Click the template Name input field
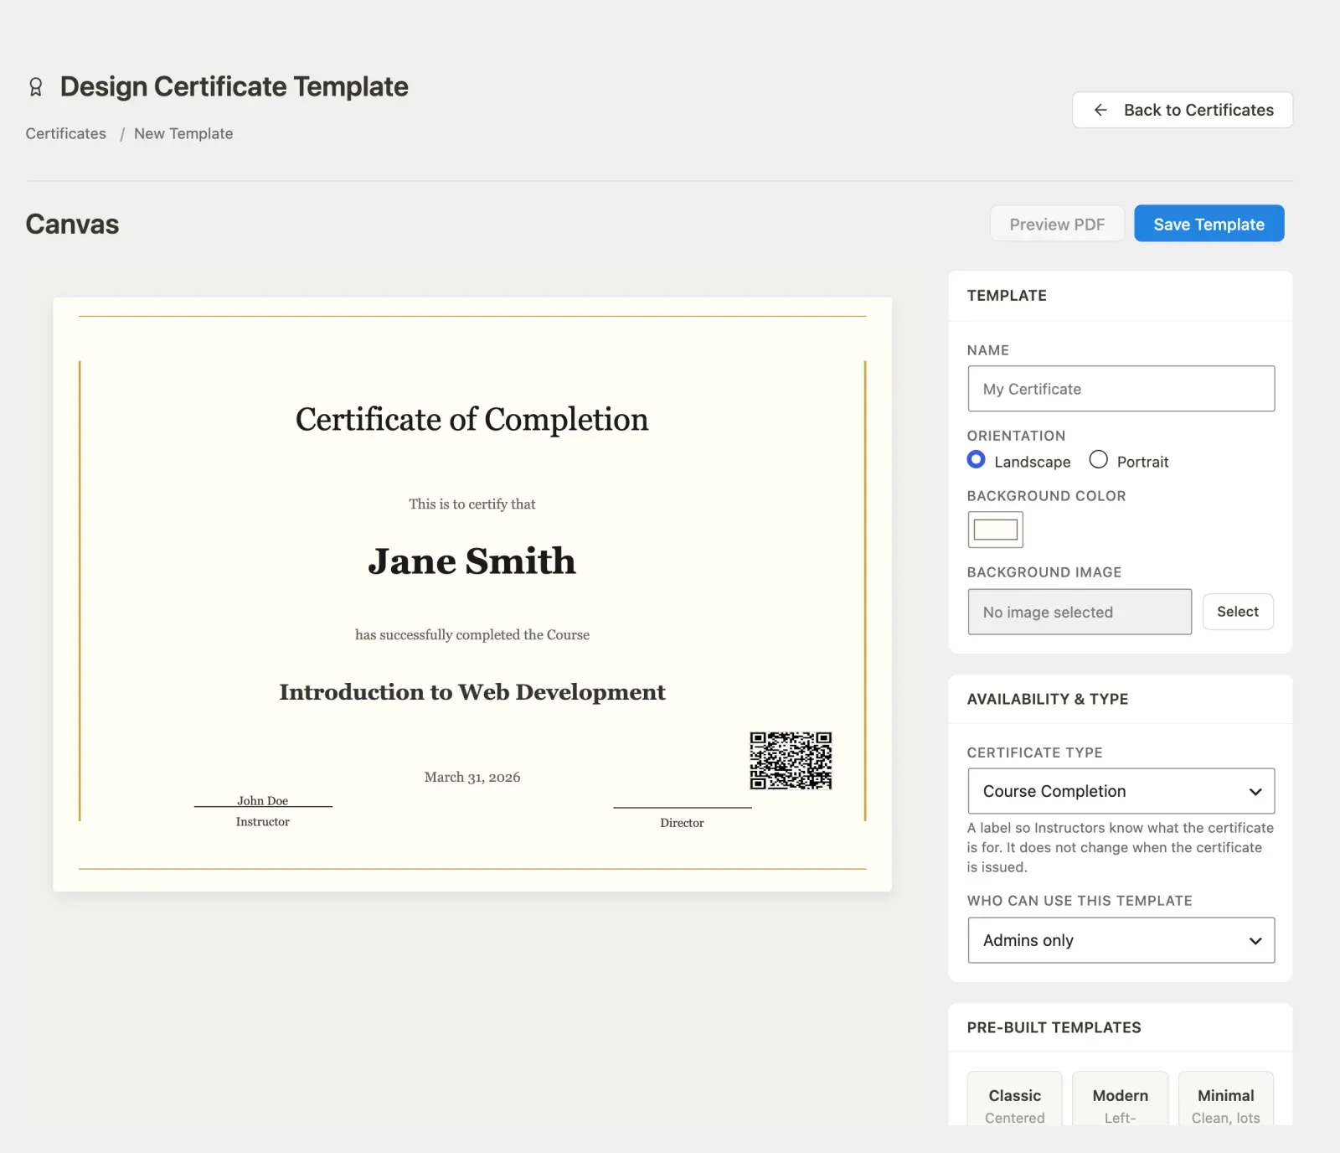The height and width of the screenshot is (1153, 1340). [1121, 389]
